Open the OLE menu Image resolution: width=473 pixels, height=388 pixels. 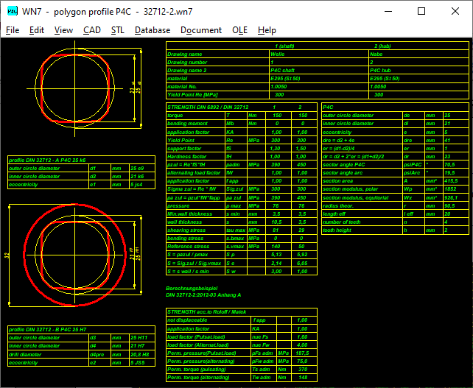pos(239,30)
